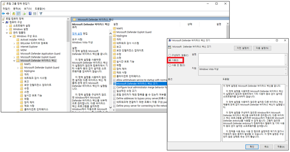This screenshot has height=152, width=290.
Task: Expand the Internet Explorer tree node
Action: point(14,47)
